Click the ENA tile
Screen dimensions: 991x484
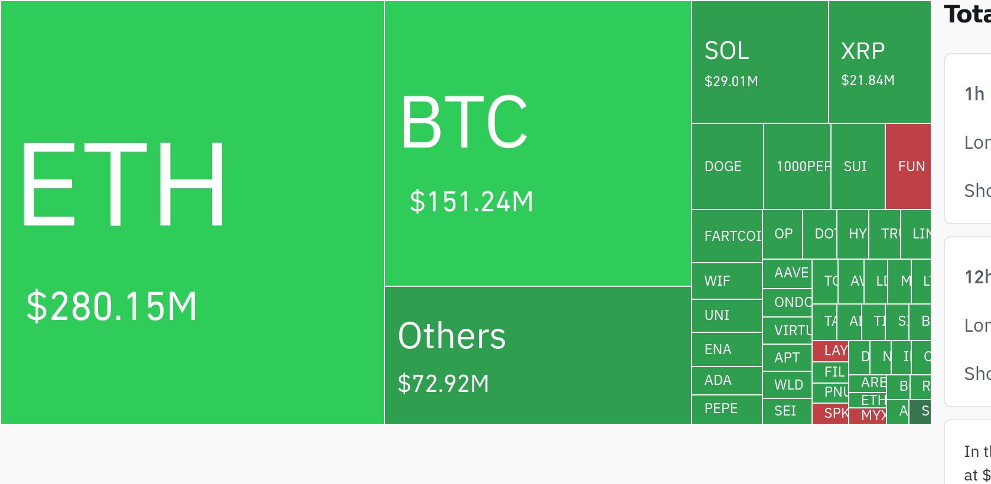click(x=727, y=349)
